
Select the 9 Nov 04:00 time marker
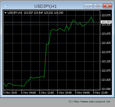click(82, 93)
